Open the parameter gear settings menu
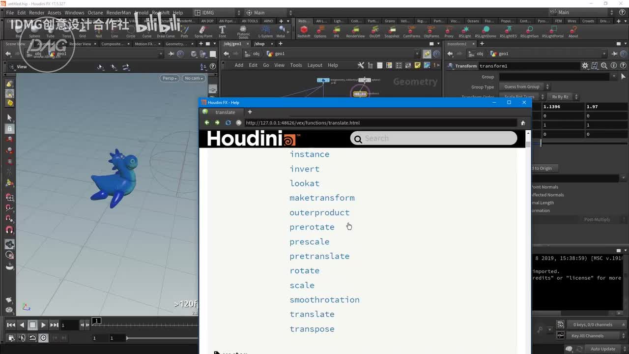This screenshot has height=354, width=629. (x=585, y=65)
